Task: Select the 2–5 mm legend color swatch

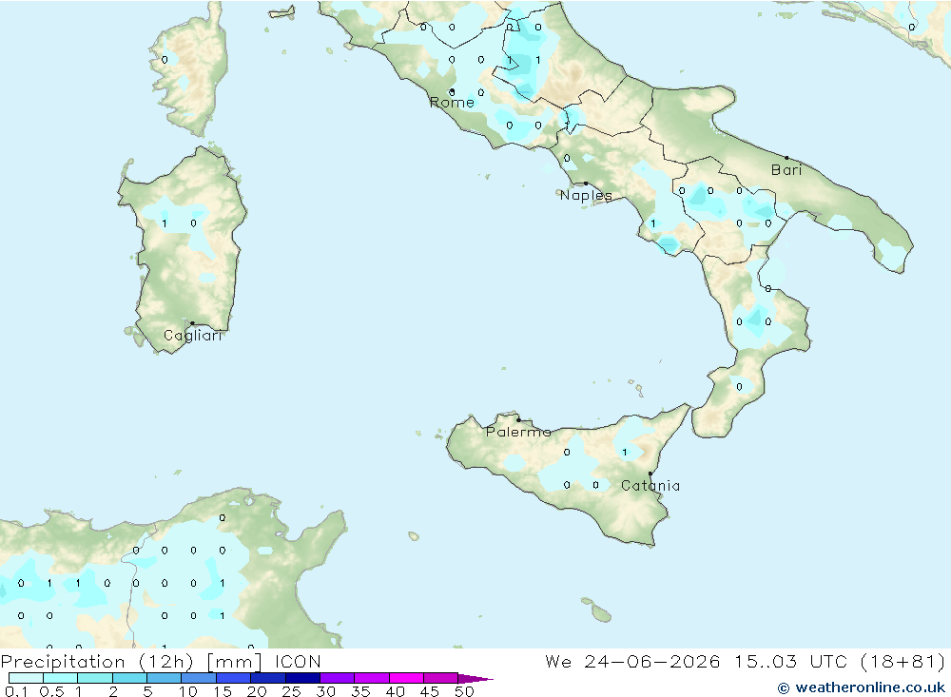Action: 129,678
